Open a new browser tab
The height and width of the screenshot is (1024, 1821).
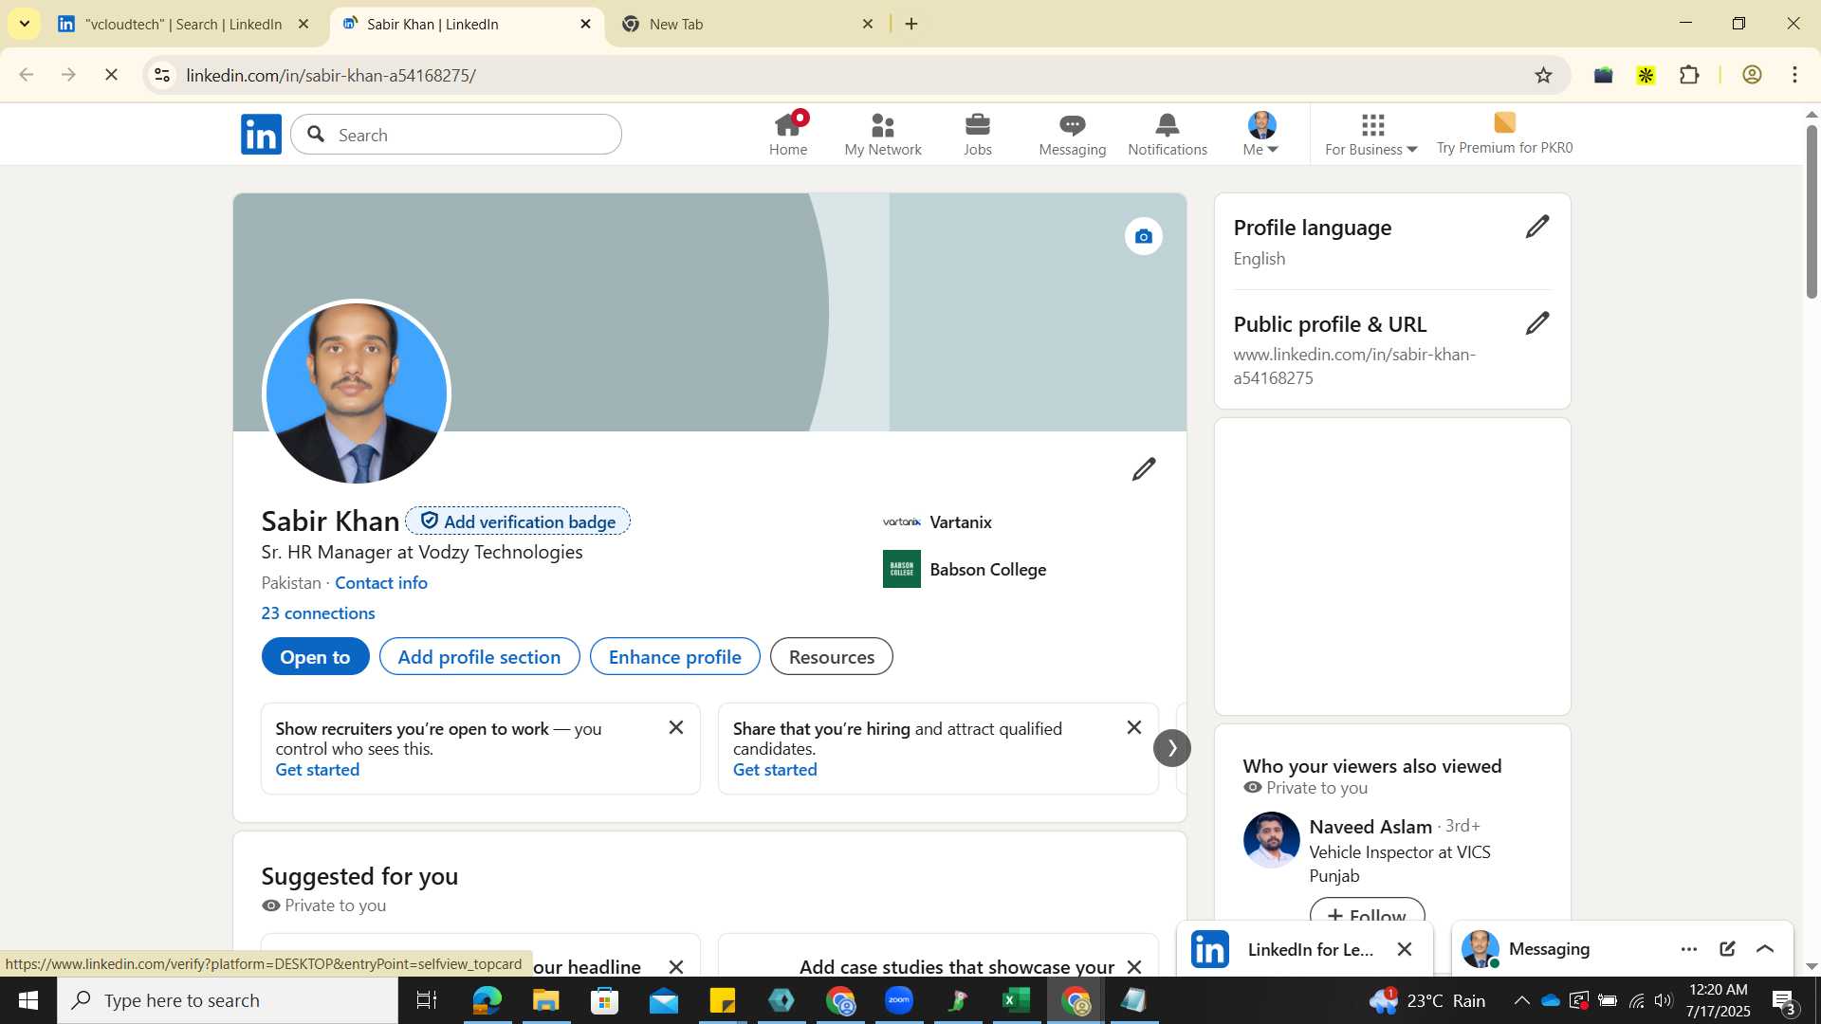911,24
